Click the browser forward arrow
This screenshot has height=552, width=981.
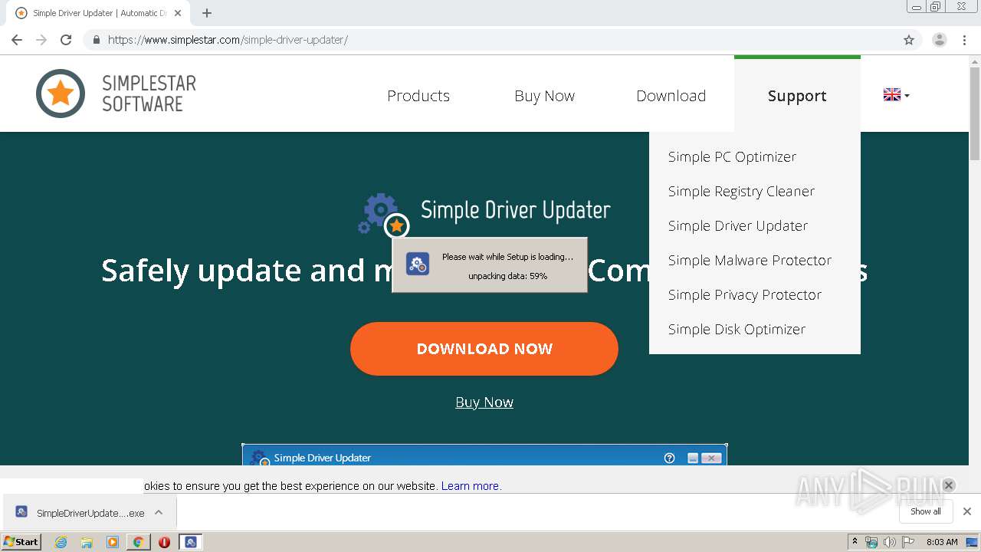[41, 40]
